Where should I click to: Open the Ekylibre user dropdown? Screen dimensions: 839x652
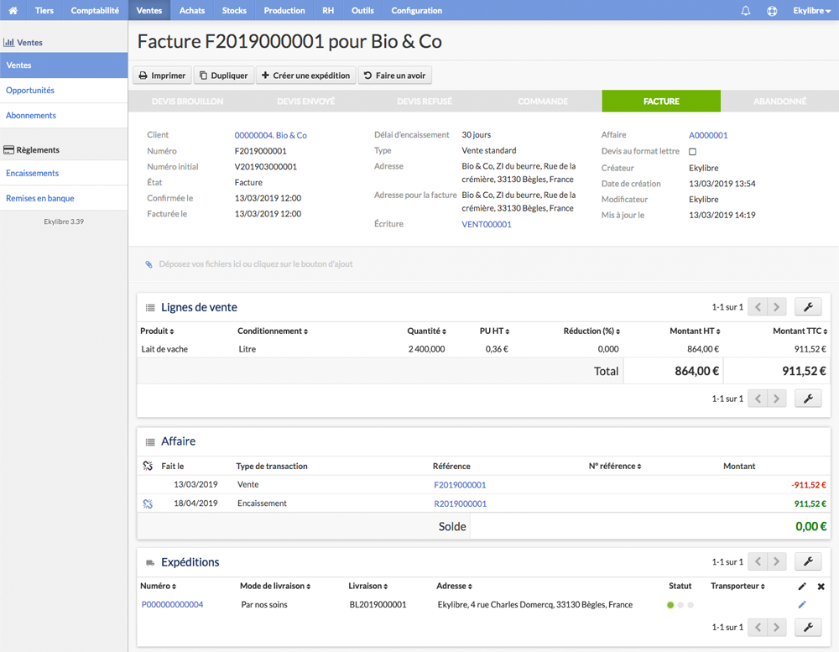tap(811, 11)
